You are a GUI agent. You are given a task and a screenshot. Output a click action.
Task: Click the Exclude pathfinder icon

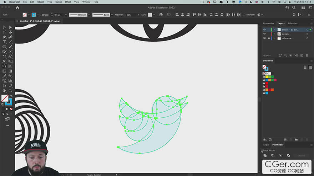coord(288,155)
